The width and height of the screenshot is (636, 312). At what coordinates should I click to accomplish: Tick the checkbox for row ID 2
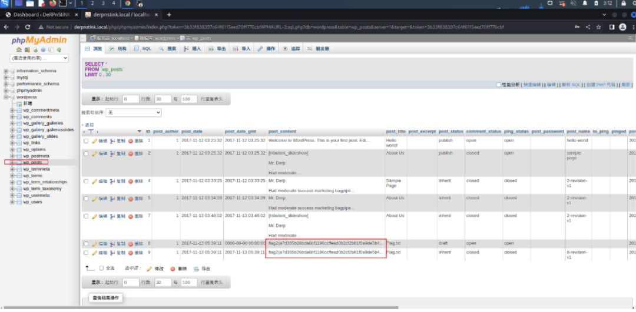[86, 154]
